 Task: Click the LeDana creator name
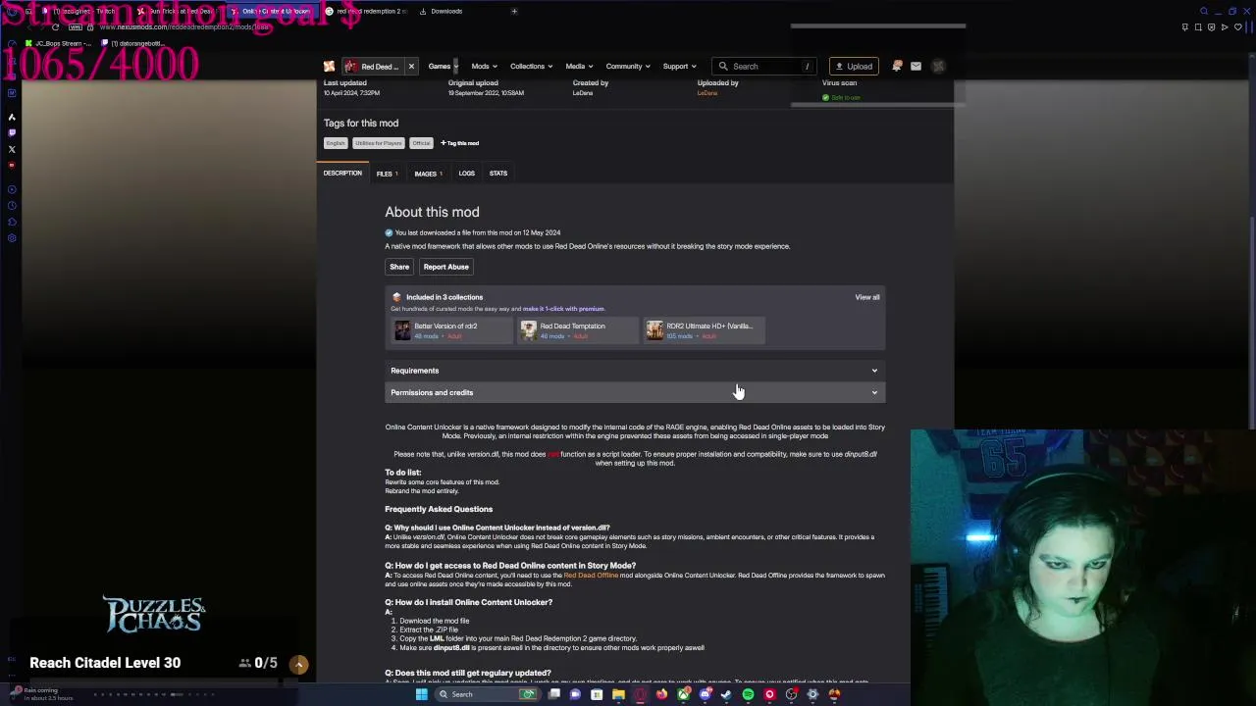pyautogui.click(x=583, y=93)
